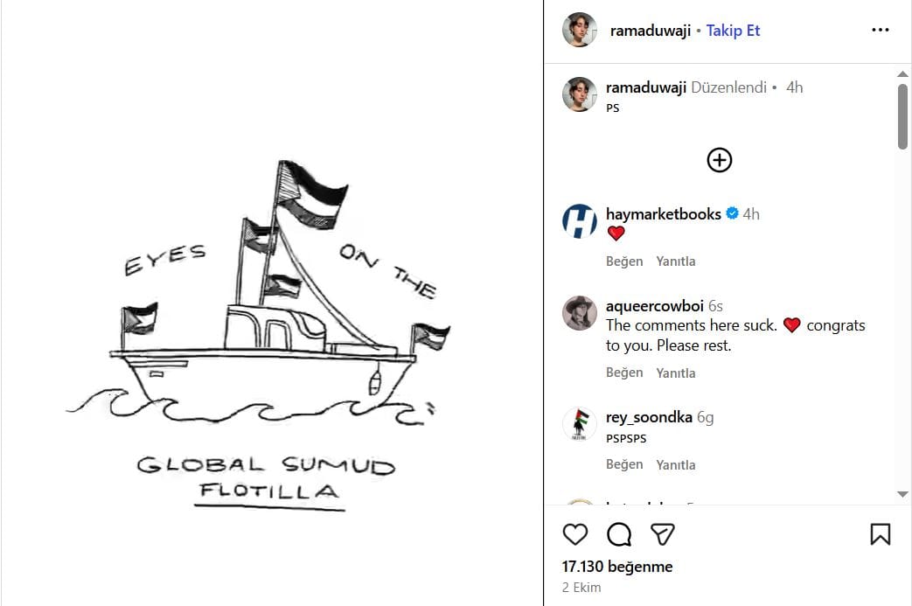
Task: Like aqueercowboi's comment via Beğen
Action: [624, 373]
